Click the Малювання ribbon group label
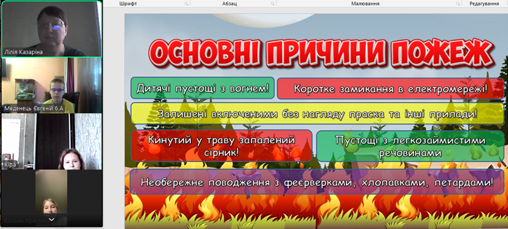The width and height of the screenshot is (508, 229). 365,4
